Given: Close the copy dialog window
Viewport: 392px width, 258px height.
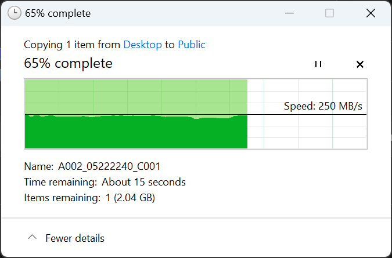Looking at the screenshot, I should (x=371, y=13).
